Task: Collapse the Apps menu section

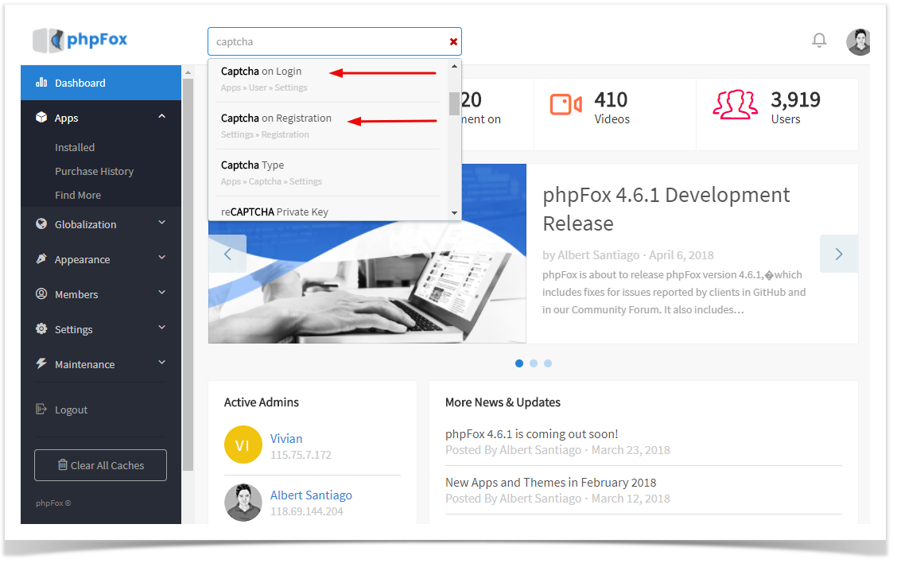Action: [162, 117]
